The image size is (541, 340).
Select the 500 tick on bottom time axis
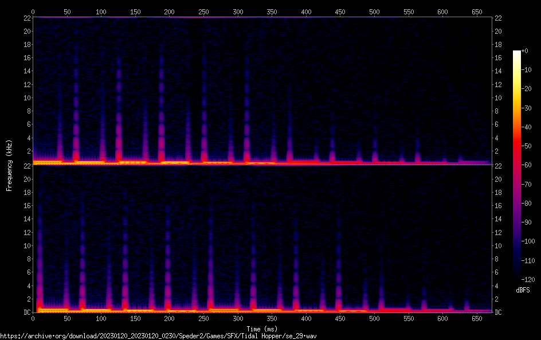coord(374,319)
